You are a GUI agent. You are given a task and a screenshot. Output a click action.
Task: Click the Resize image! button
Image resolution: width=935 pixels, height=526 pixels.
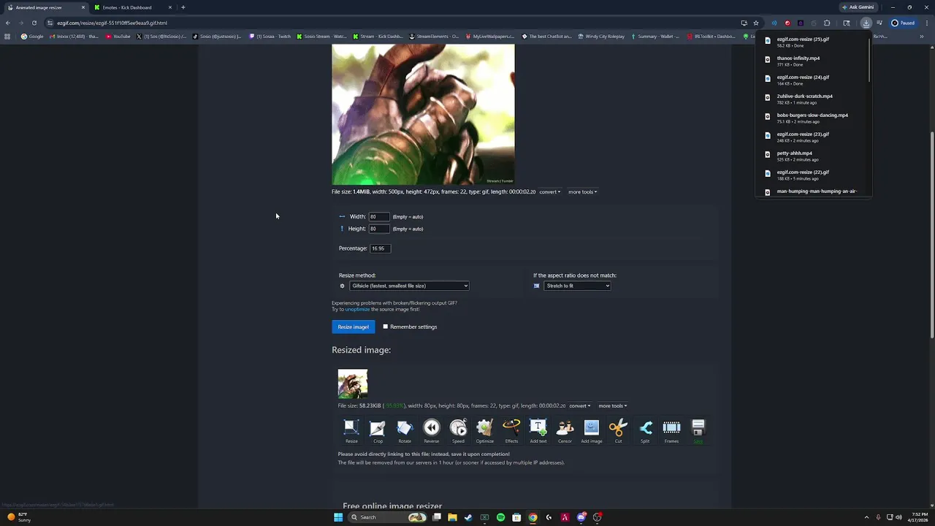click(354, 327)
